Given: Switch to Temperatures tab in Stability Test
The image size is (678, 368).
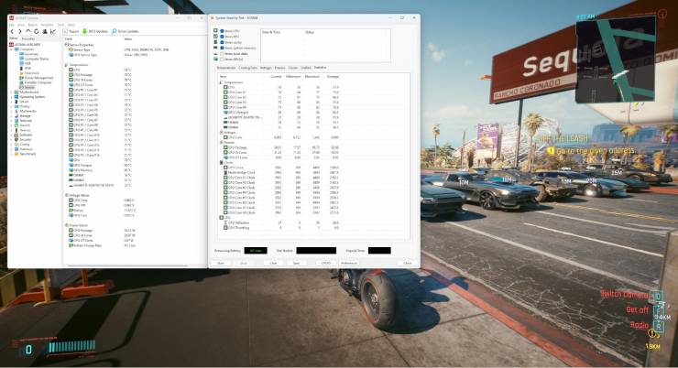Looking at the screenshot, I should point(226,68).
